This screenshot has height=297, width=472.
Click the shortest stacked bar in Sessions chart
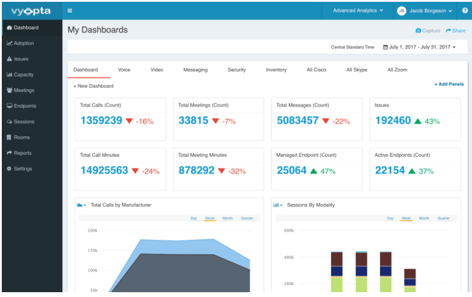(410, 281)
